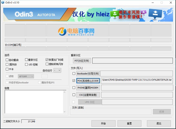Enable the 自动重启 checkbox
The image size is (176, 129).
coord(7,60)
